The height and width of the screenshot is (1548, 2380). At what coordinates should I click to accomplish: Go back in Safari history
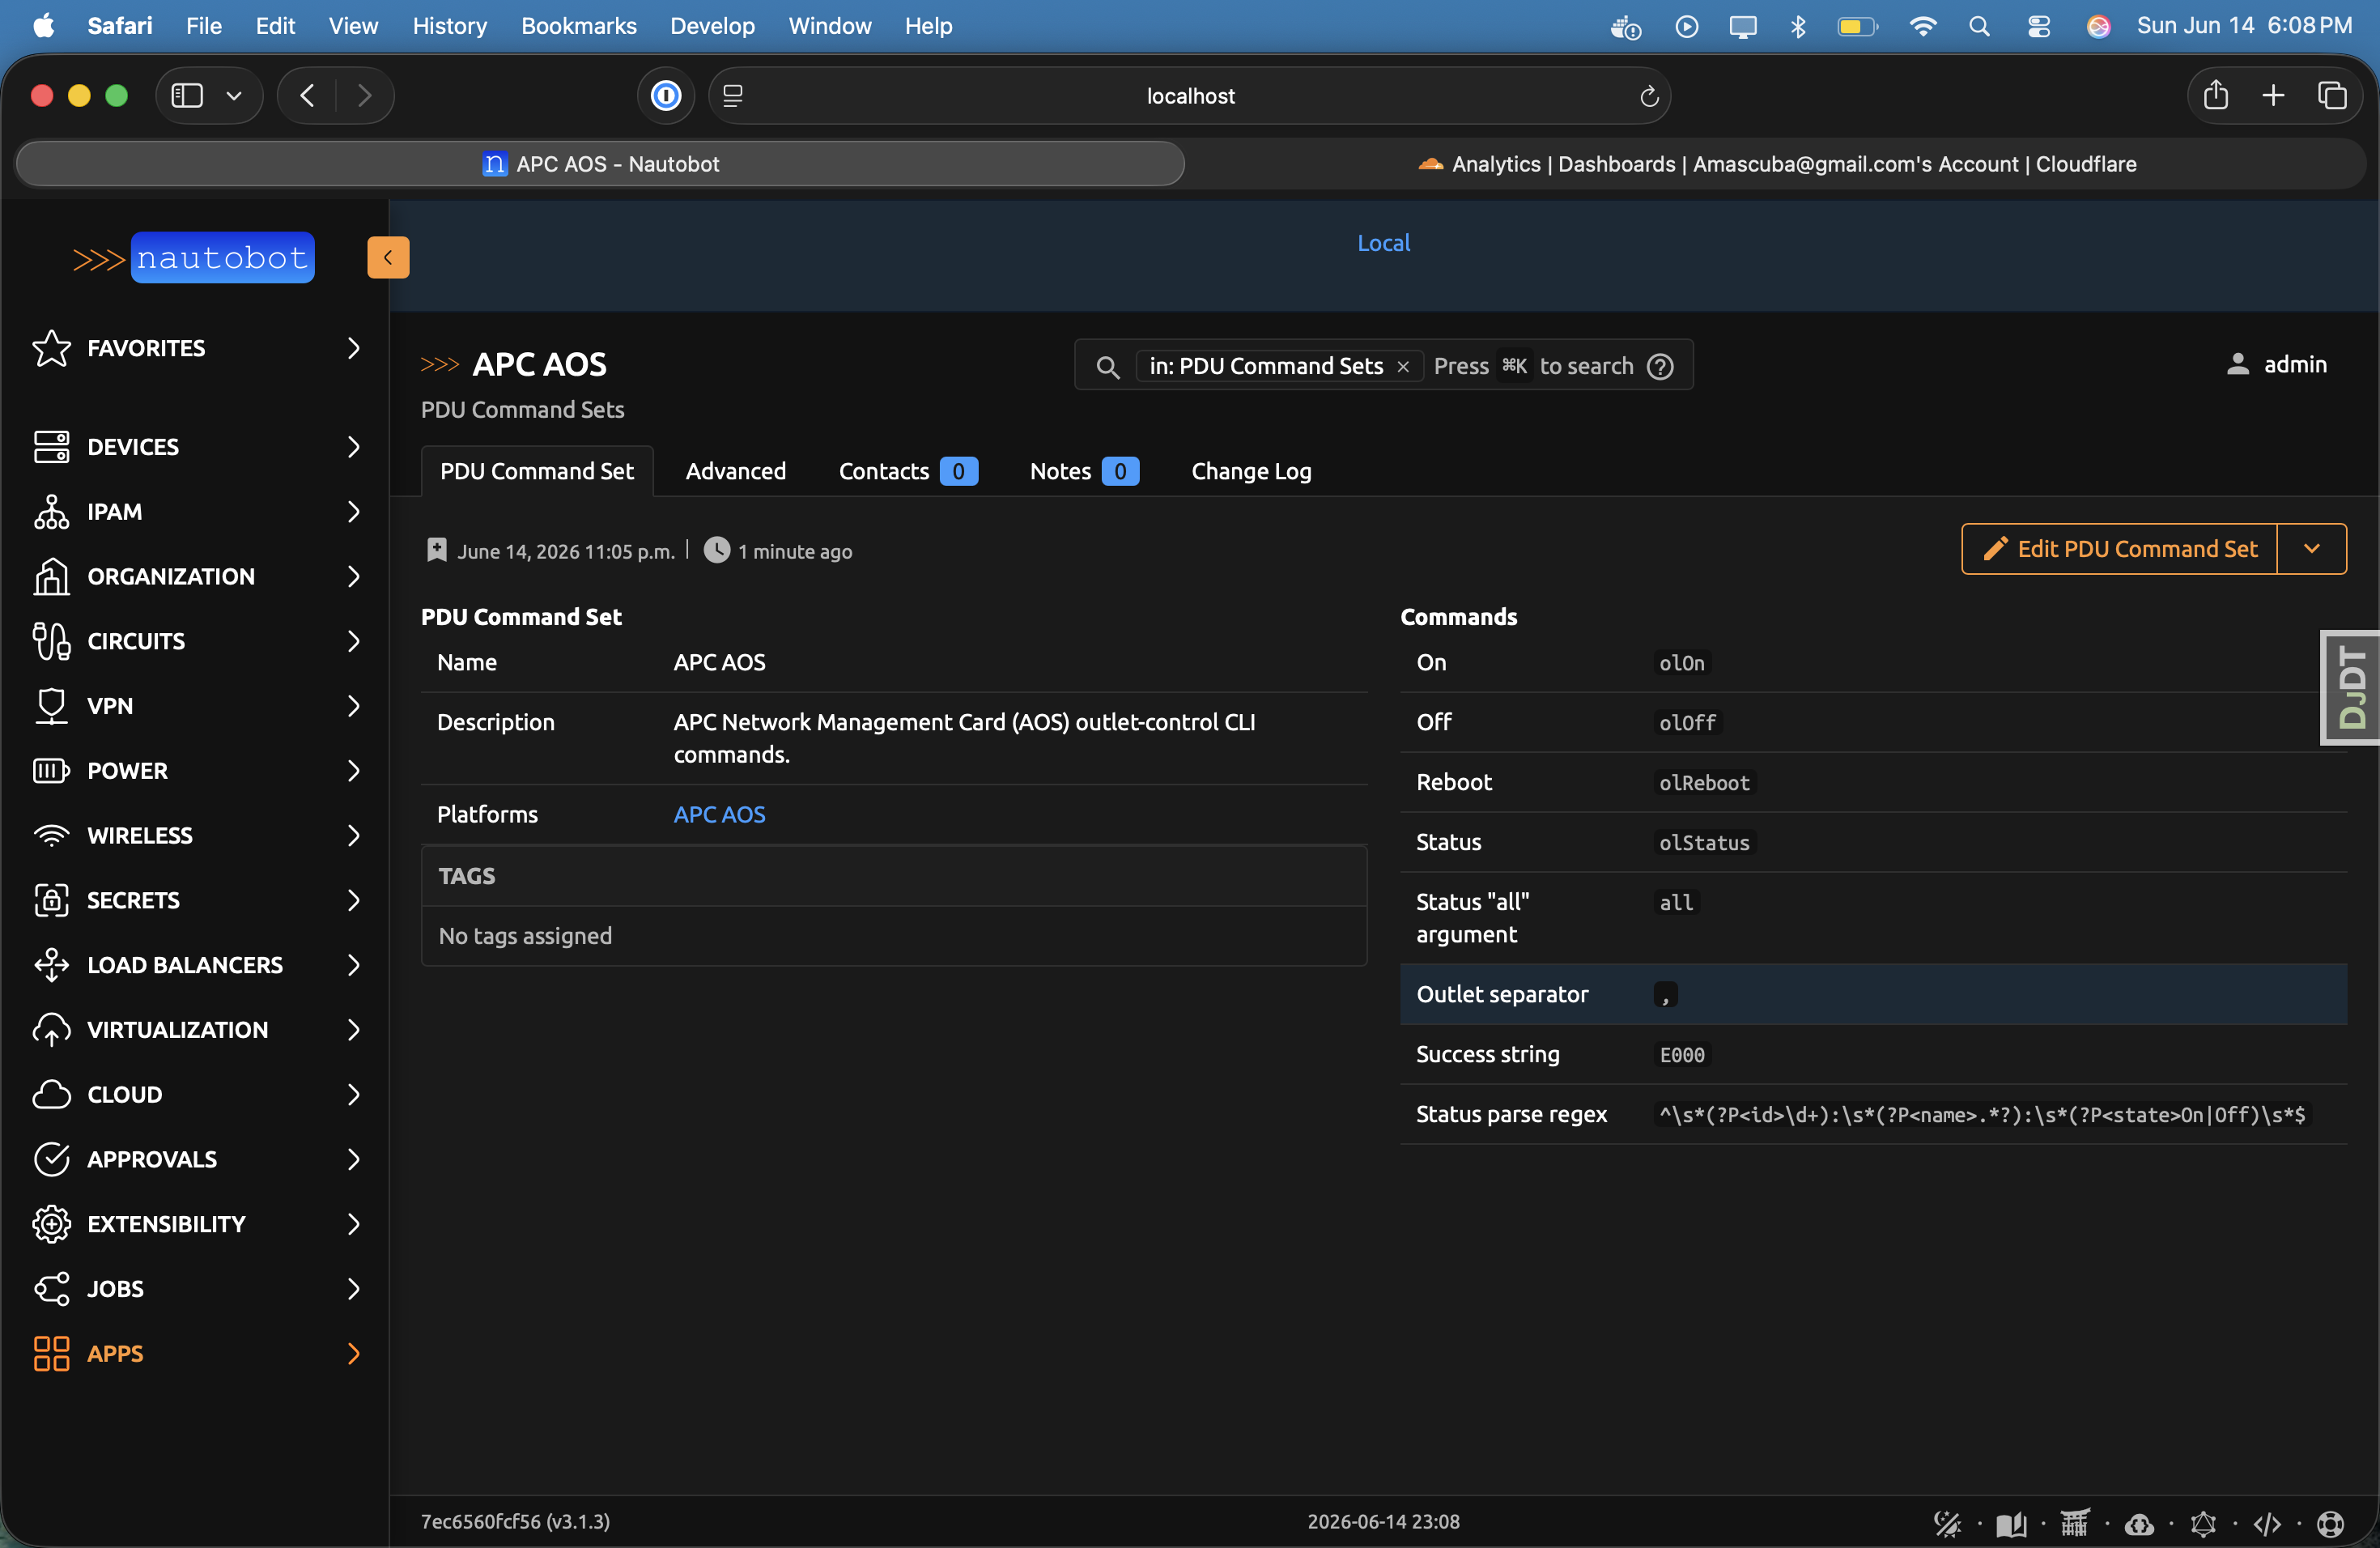pyautogui.click(x=307, y=95)
